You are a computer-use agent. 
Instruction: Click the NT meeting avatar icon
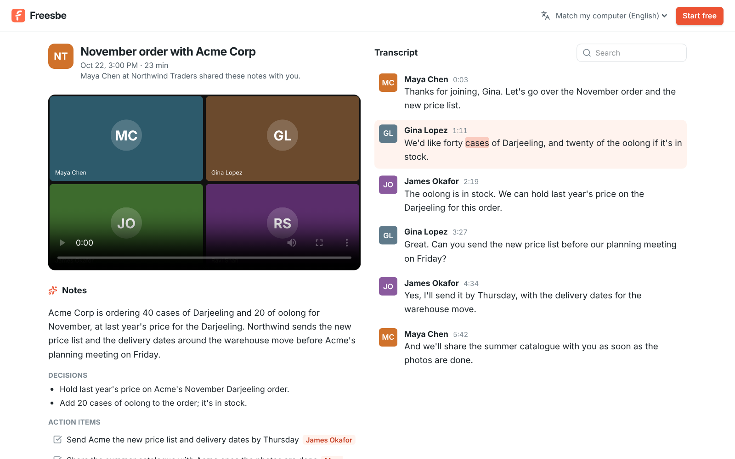click(61, 56)
